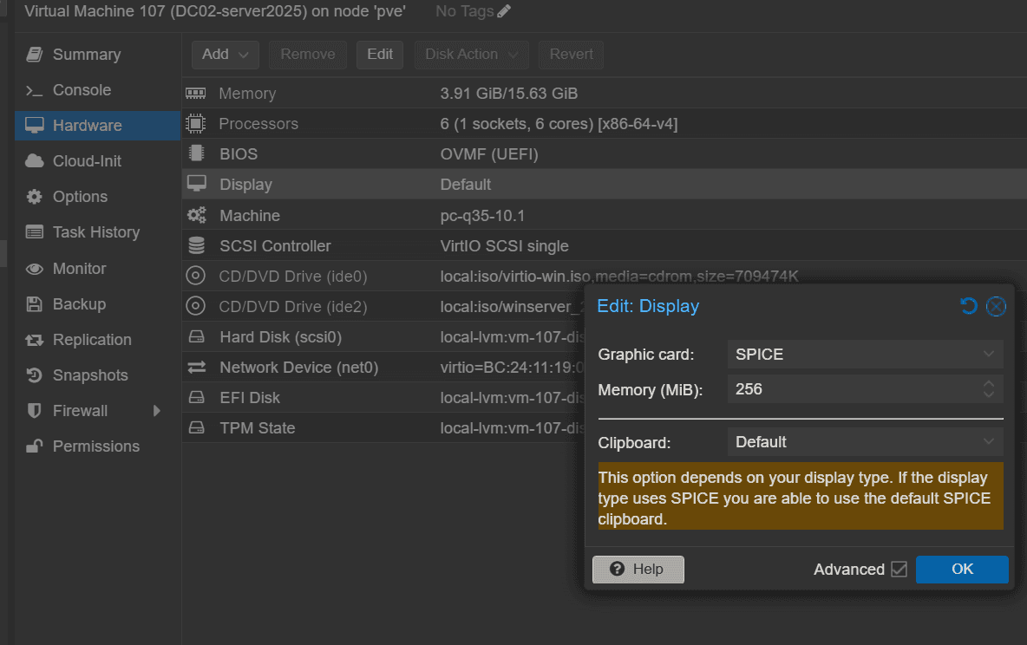This screenshot has width=1027, height=645.
Task: Click the Console prompt icon
Action: point(34,90)
